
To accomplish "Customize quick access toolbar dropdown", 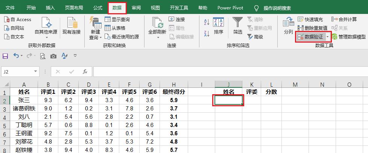I will point(75,56).
